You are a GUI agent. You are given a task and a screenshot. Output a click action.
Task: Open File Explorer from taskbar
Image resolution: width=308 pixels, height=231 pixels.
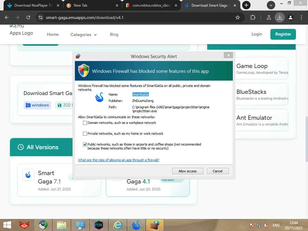61,225
